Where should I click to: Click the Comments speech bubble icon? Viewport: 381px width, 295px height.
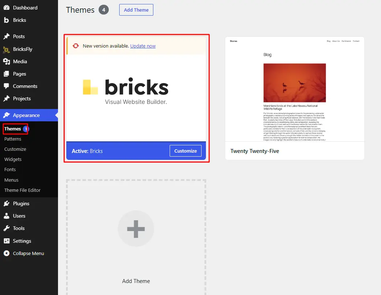click(7, 86)
